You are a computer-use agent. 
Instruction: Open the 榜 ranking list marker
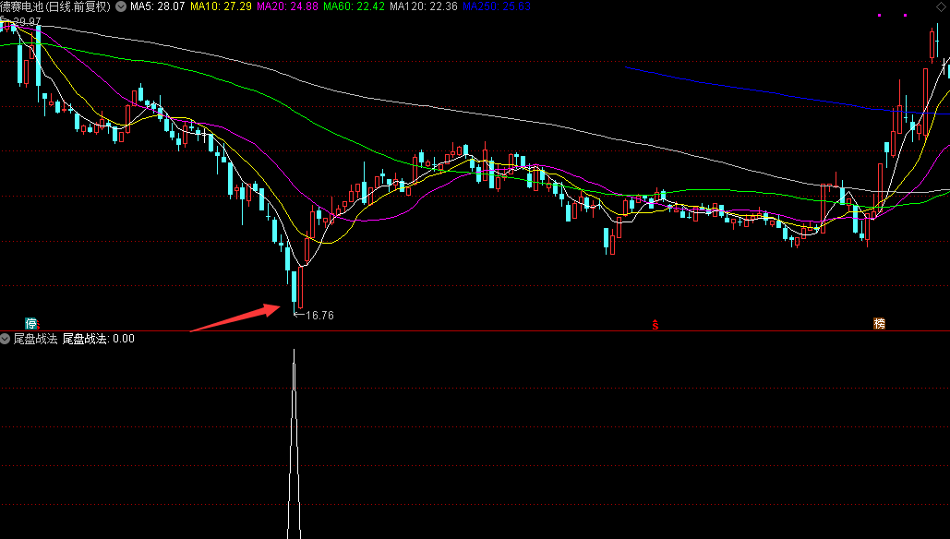click(x=879, y=323)
